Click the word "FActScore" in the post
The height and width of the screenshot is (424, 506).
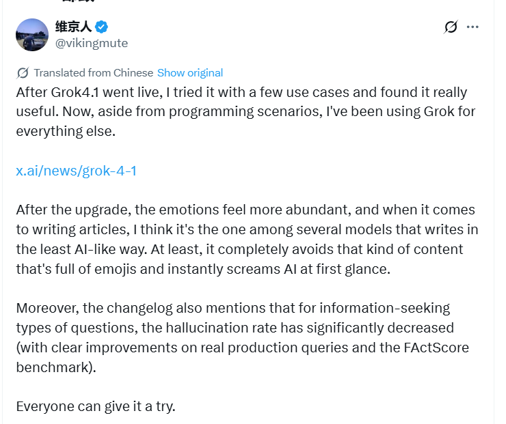(435, 348)
